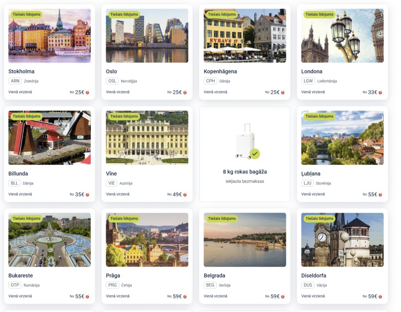Click the PRG airport code tag

[x=112, y=285]
